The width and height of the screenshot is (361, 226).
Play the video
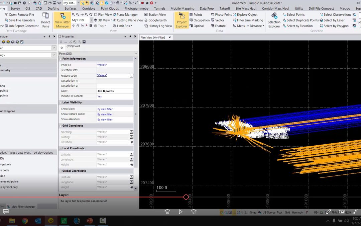pos(180,212)
